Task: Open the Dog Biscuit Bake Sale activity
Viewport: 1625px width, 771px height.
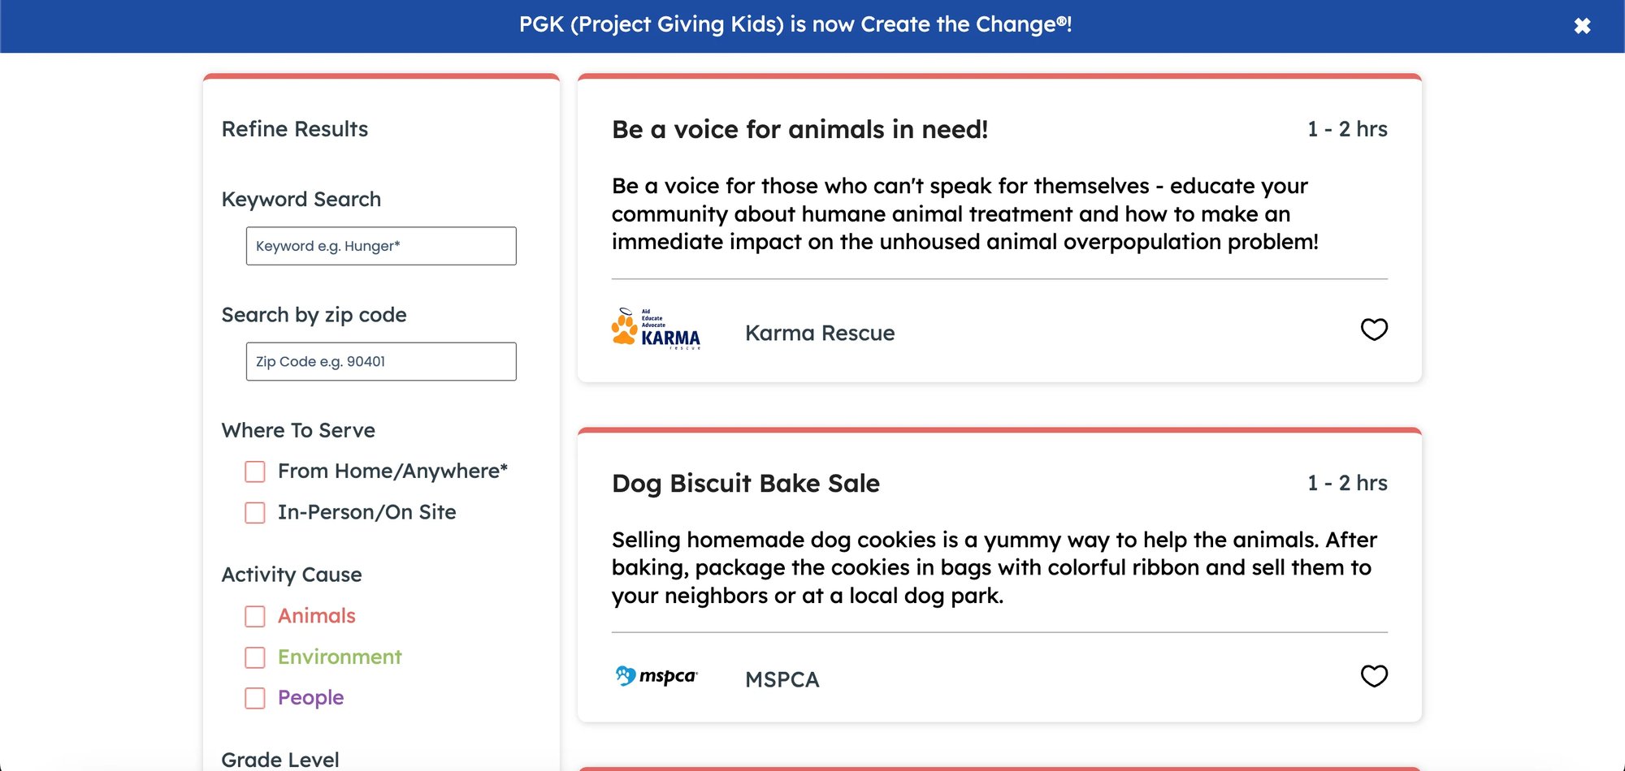Action: coord(745,484)
